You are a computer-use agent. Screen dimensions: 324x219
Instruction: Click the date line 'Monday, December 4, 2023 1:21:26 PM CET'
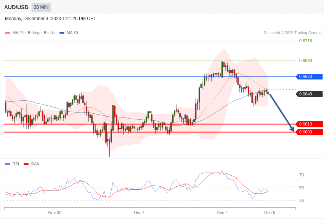pos(50,19)
